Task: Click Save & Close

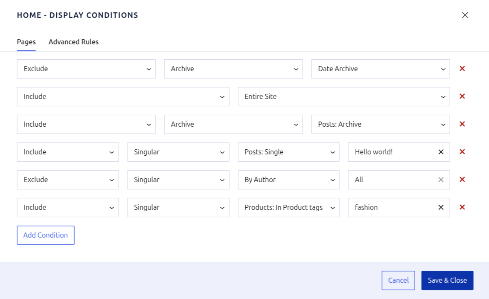Action: click(x=447, y=280)
